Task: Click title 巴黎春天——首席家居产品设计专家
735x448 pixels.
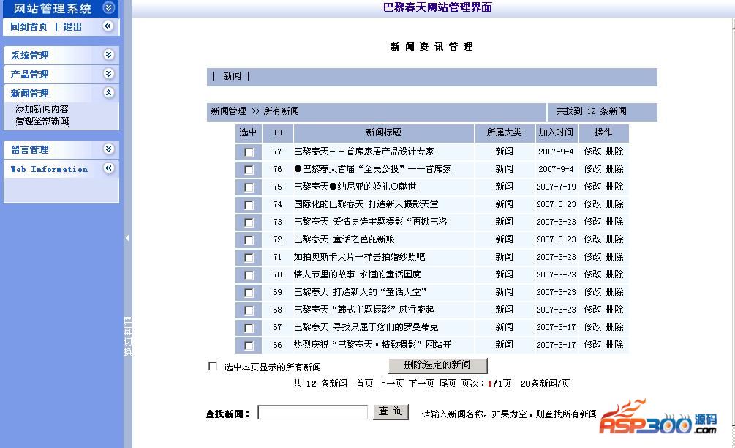Action: pyautogui.click(x=363, y=152)
